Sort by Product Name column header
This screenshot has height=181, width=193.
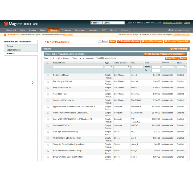[59, 63]
